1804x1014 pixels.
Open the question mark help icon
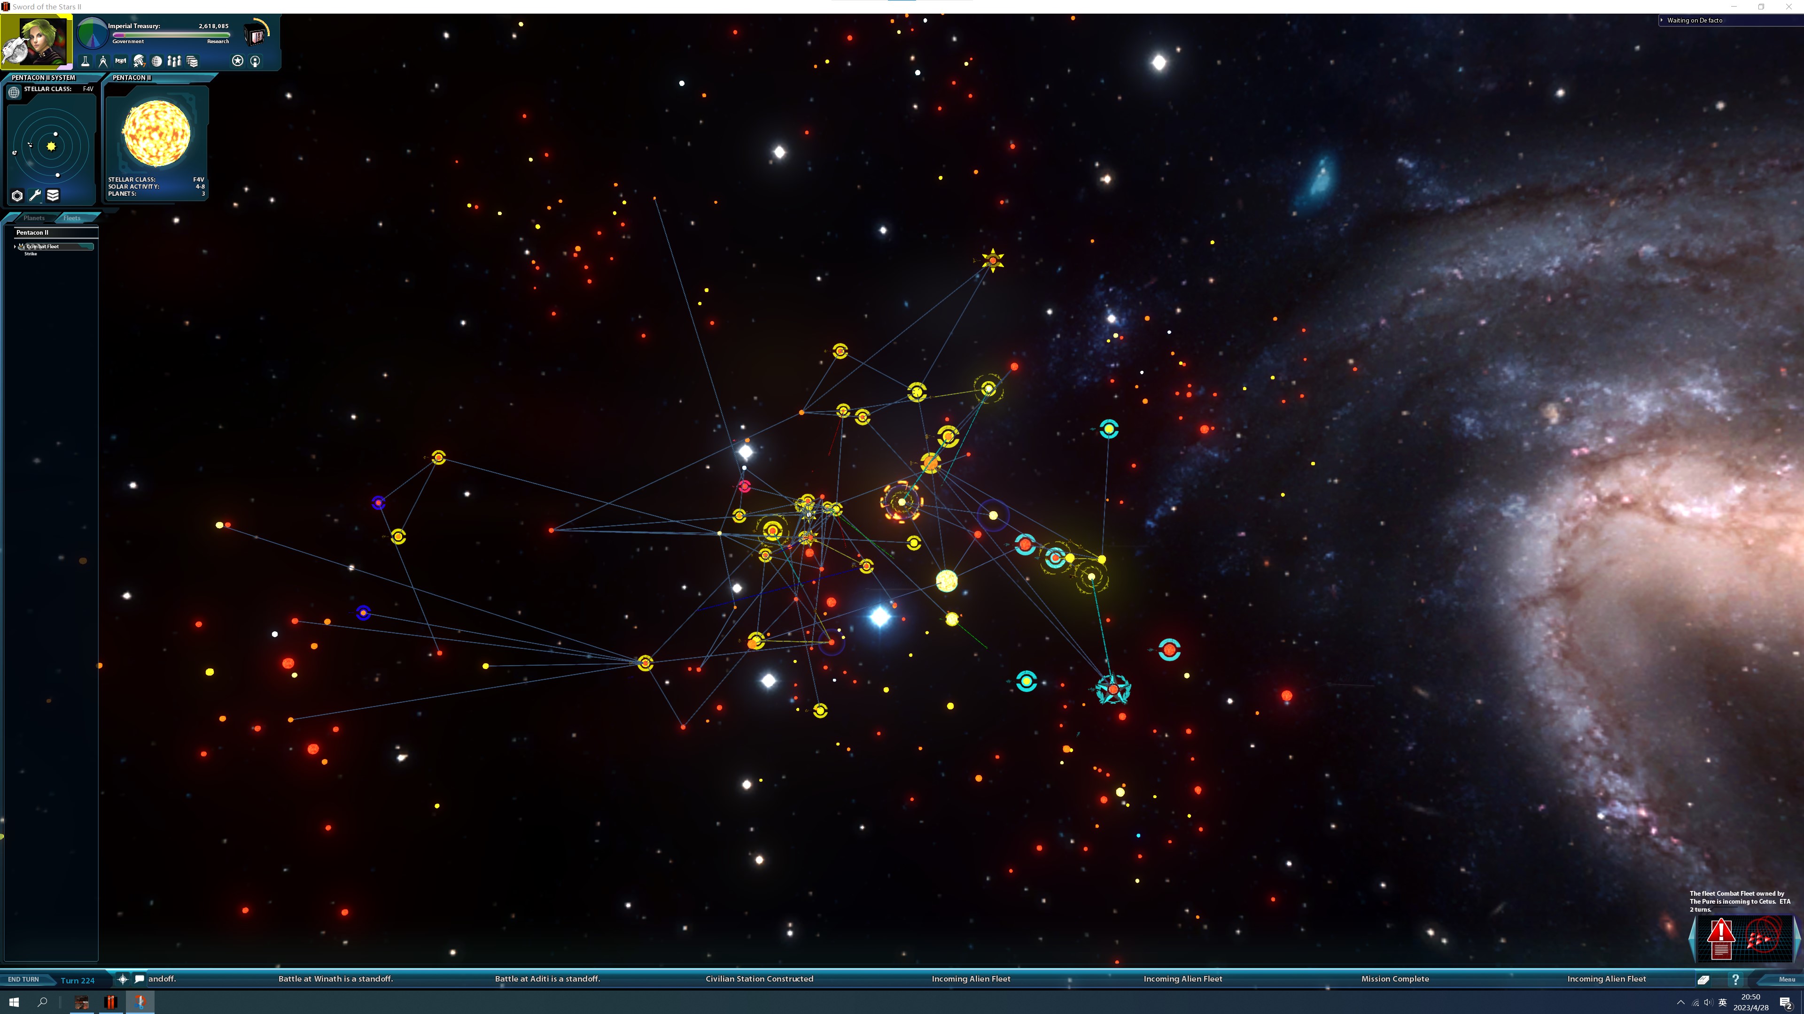coord(1734,979)
